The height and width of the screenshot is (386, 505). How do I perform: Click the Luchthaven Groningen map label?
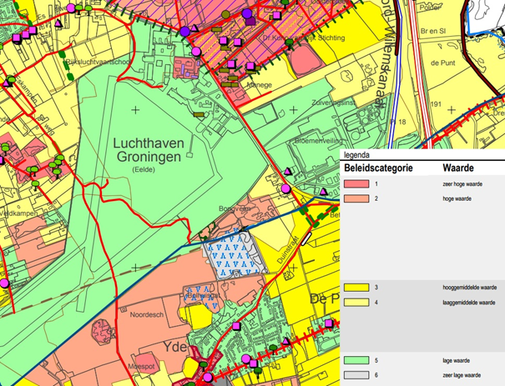click(x=149, y=150)
